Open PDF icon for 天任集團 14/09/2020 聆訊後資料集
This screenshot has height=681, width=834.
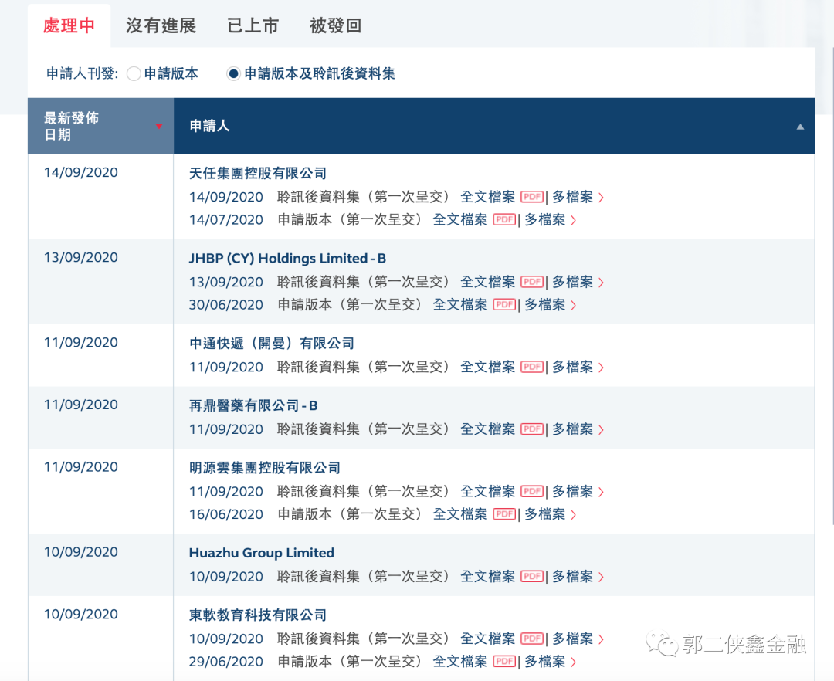[x=532, y=197]
